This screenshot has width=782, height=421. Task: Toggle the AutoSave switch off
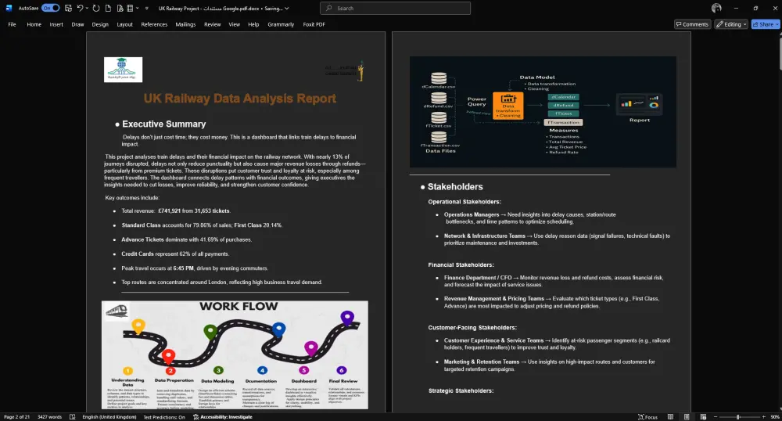50,8
